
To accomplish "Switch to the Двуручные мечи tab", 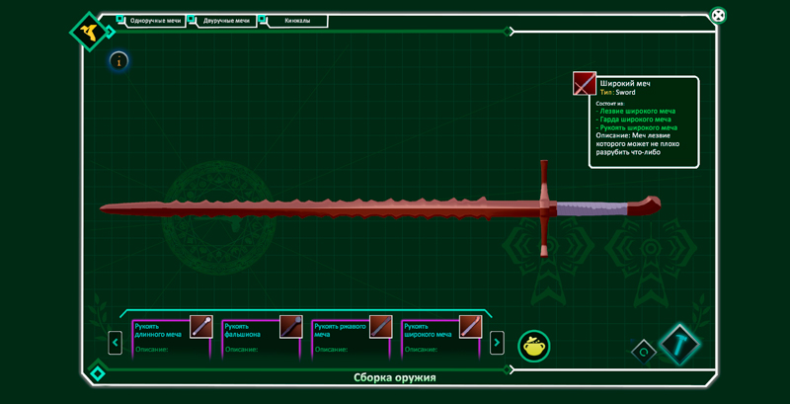I will [226, 21].
